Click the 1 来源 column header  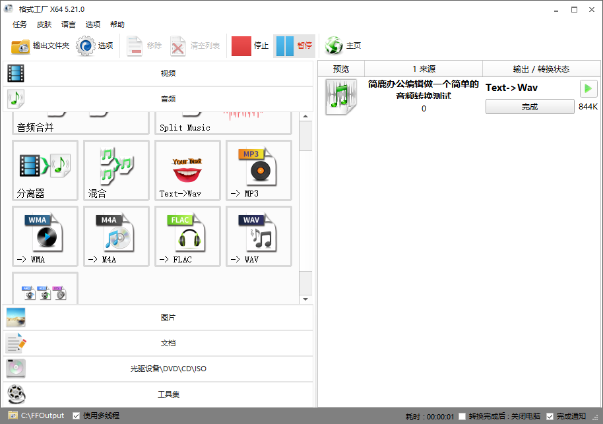pyautogui.click(x=424, y=69)
